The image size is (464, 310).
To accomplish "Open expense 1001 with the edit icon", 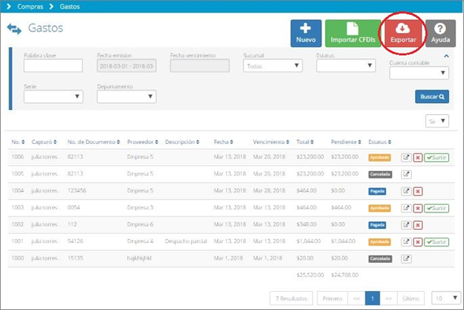I will pyautogui.click(x=406, y=242).
